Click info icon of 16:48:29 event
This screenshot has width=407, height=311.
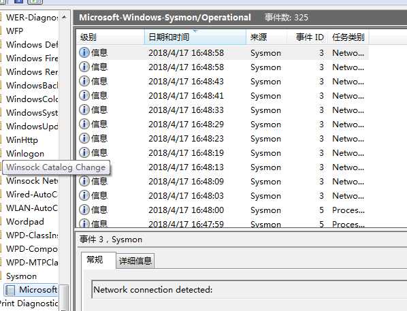[84, 124]
